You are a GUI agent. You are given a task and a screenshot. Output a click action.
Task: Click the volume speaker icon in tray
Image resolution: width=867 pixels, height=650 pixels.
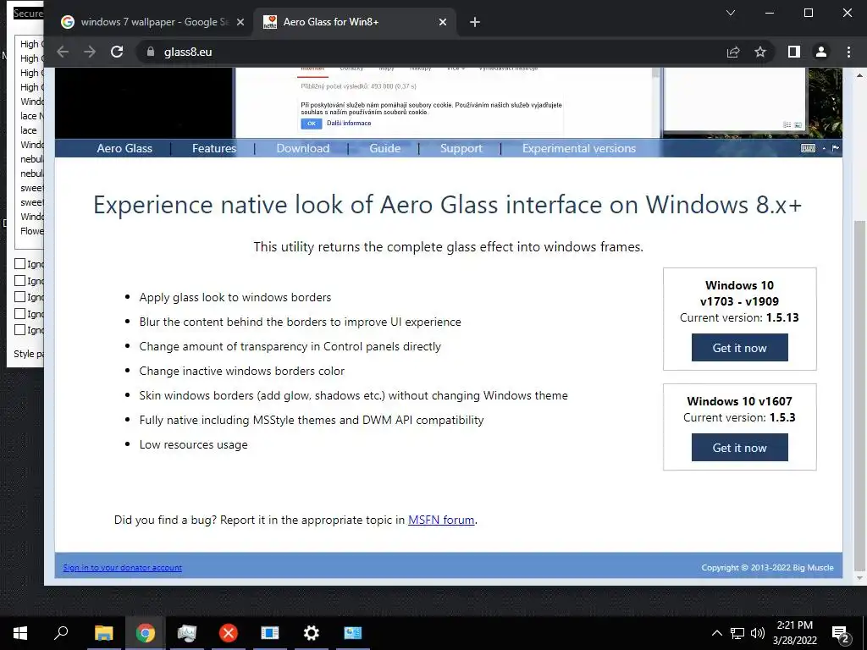758,633
